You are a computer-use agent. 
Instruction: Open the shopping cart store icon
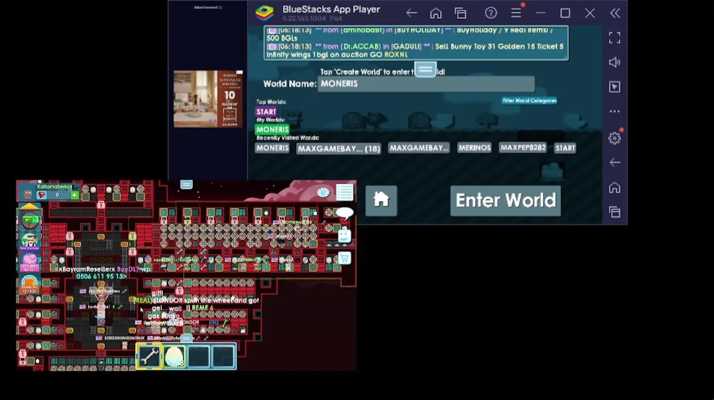(345, 258)
